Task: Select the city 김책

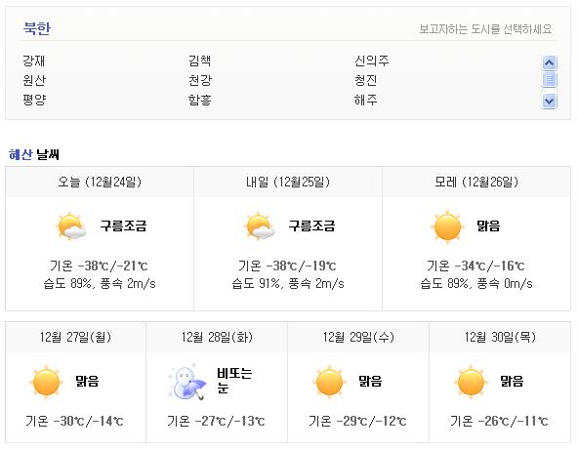Action: click(x=199, y=61)
